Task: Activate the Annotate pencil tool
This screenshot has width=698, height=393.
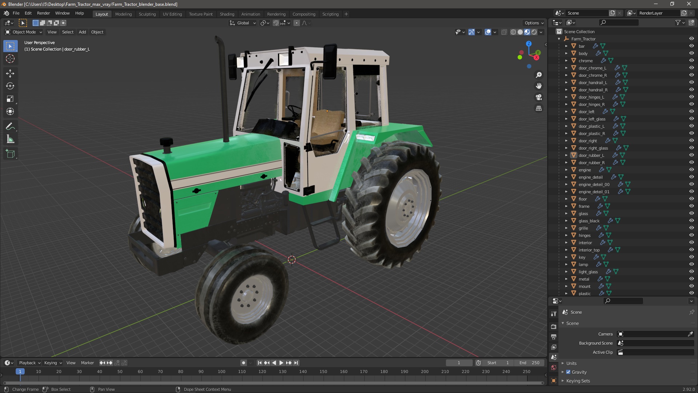Action: click(x=10, y=127)
